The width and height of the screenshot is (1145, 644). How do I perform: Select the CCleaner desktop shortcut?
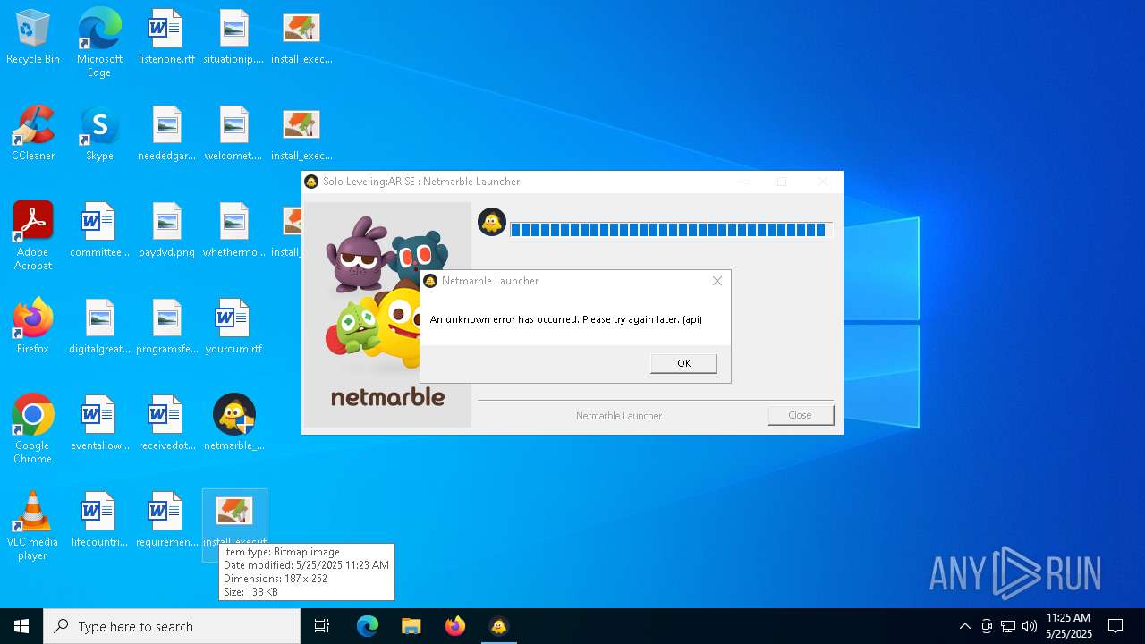point(33,134)
